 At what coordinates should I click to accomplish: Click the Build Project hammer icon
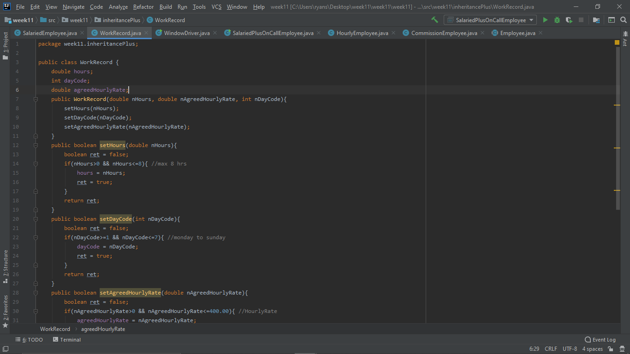coord(434,20)
